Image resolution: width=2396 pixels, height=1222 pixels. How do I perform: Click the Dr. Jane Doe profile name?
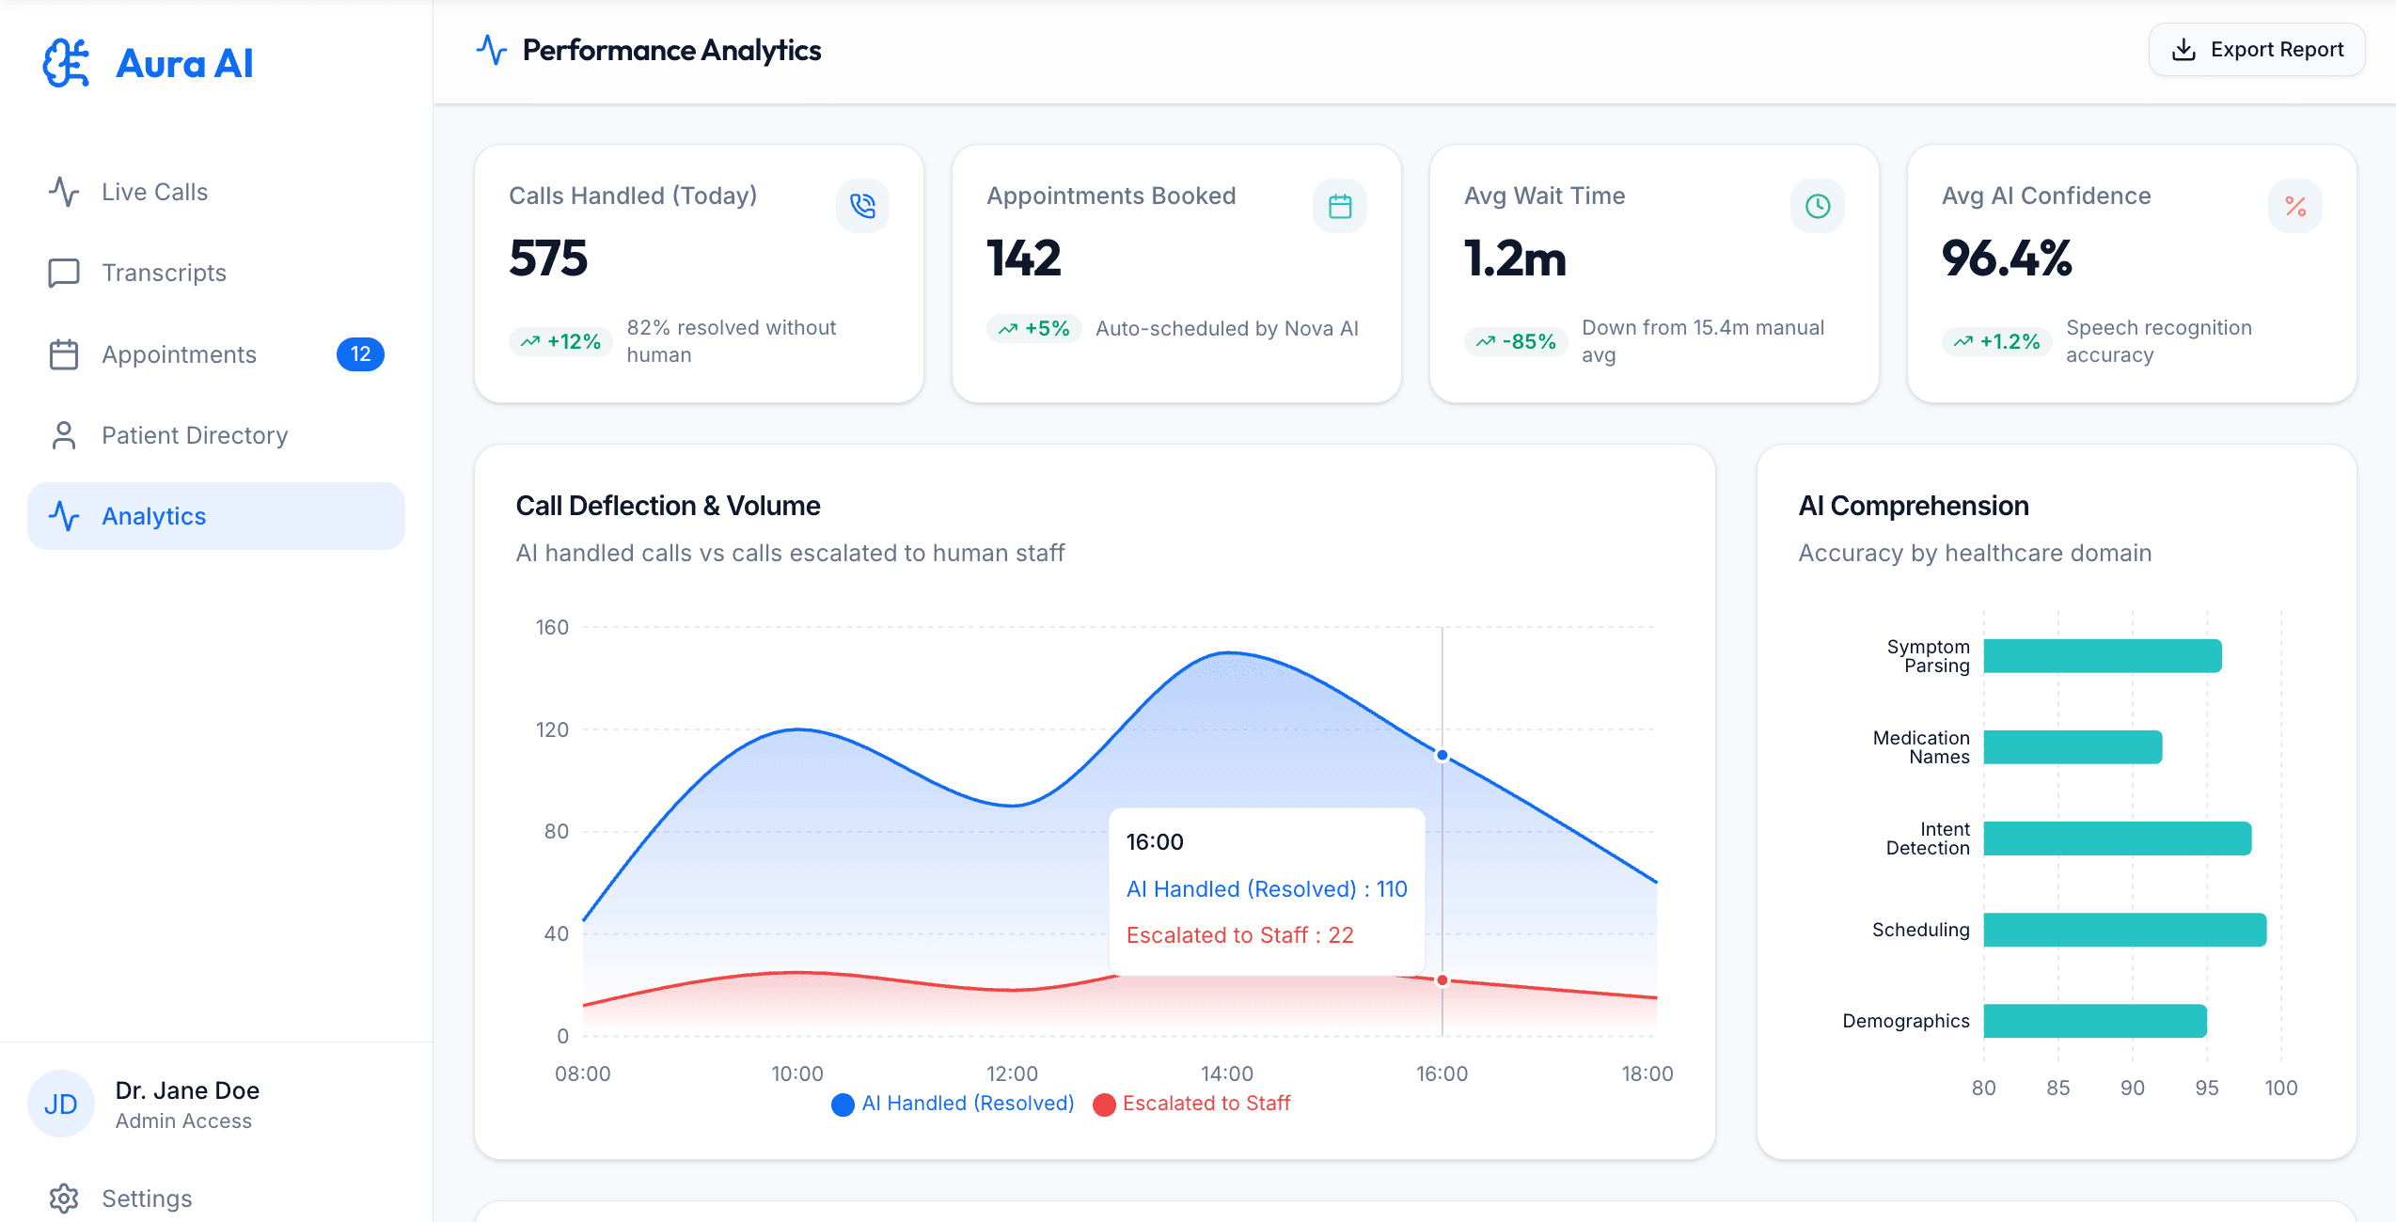187,1090
